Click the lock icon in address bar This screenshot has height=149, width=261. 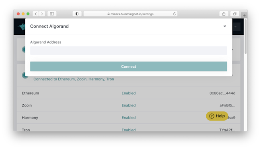109,14
